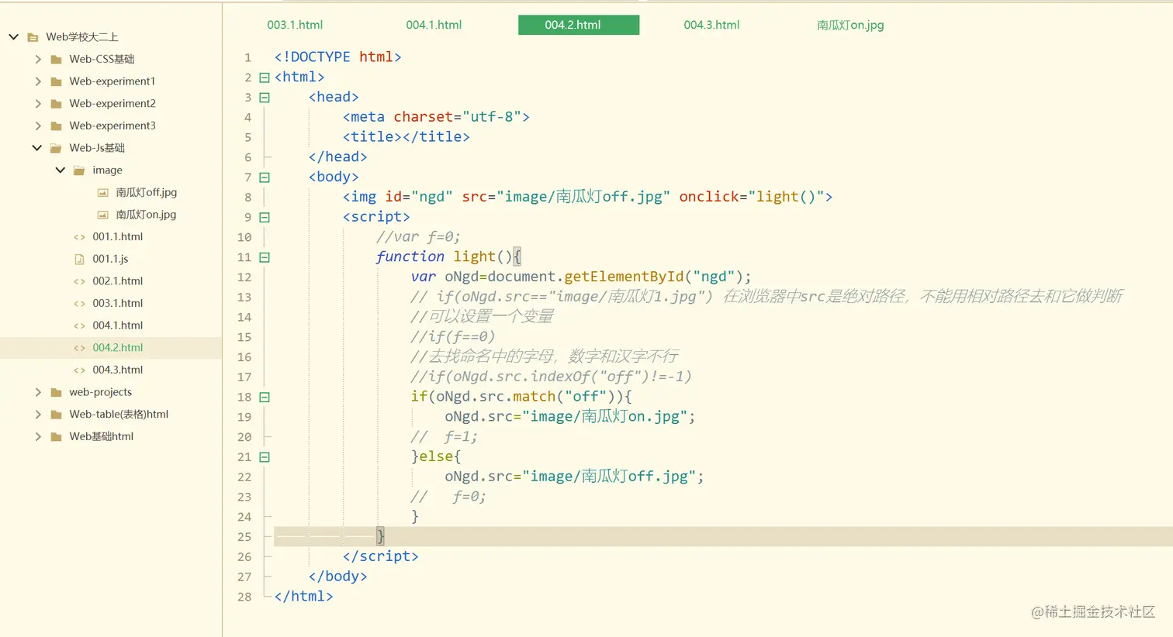Click the Web-table(表格)html folder icon
Viewport: 1173px width, 637px height.
click(56, 415)
